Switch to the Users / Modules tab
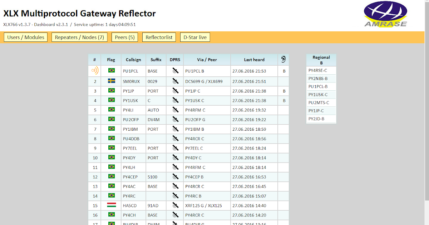 click(x=25, y=37)
